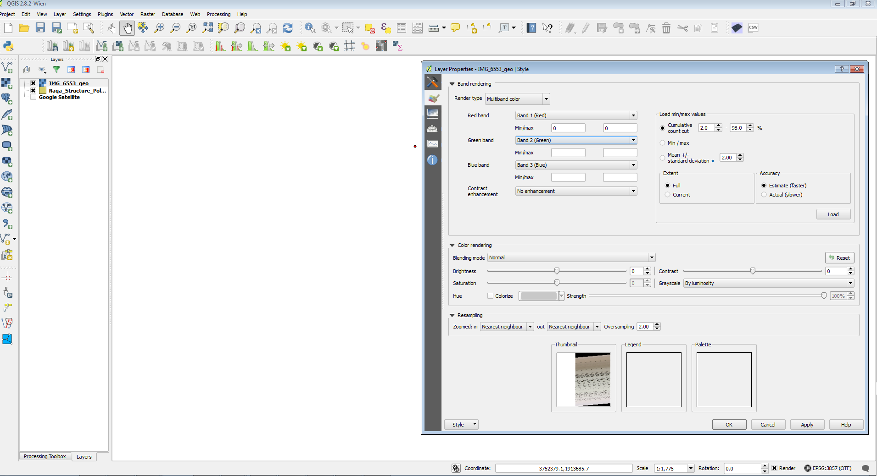Open the Pyramids tab icon in Layer Properties
Screen dimensions: 877x476
[x=432, y=129]
